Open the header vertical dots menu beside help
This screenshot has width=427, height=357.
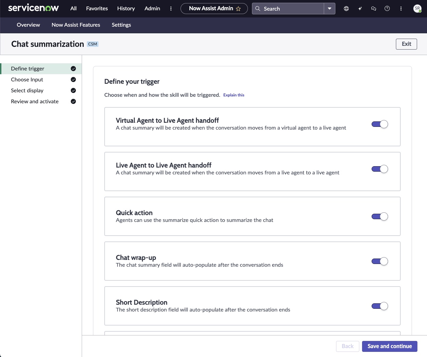tap(401, 9)
